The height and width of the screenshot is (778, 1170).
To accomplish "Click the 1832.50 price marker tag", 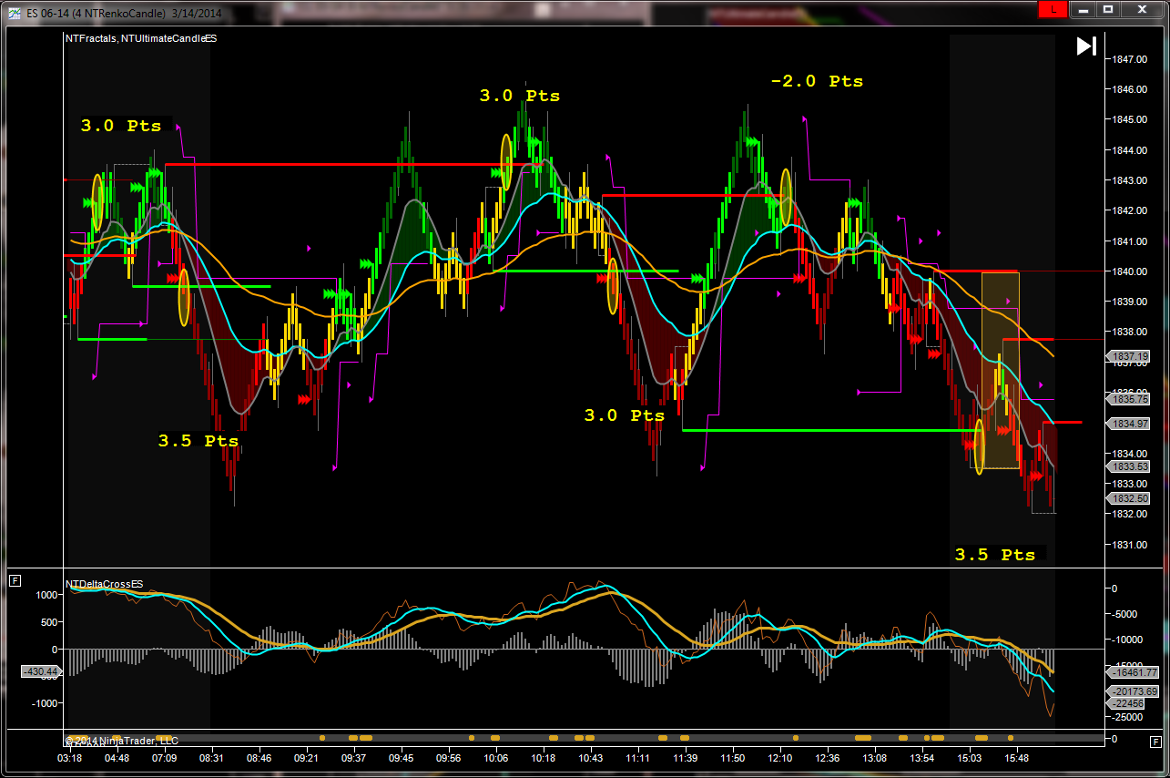I will [x=1128, y=498].
